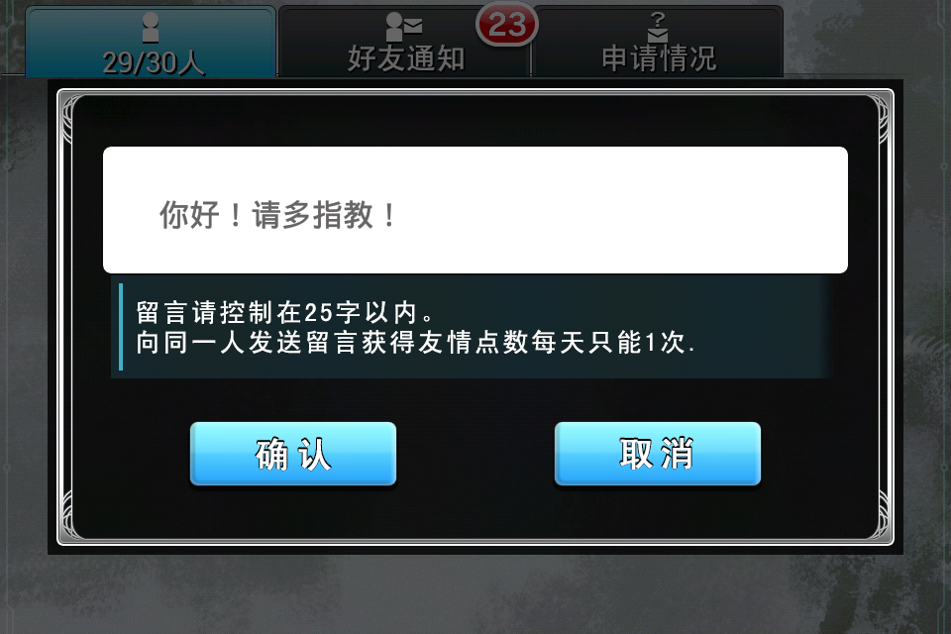Click the 取消 button to dismiss dialog
Image resolution: width=951 pixels, height=634 pixels.
[x=658, y=454]
